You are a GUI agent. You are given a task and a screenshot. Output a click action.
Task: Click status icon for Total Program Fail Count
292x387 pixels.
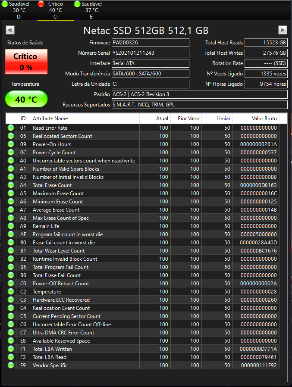click(x=11, y=267)
